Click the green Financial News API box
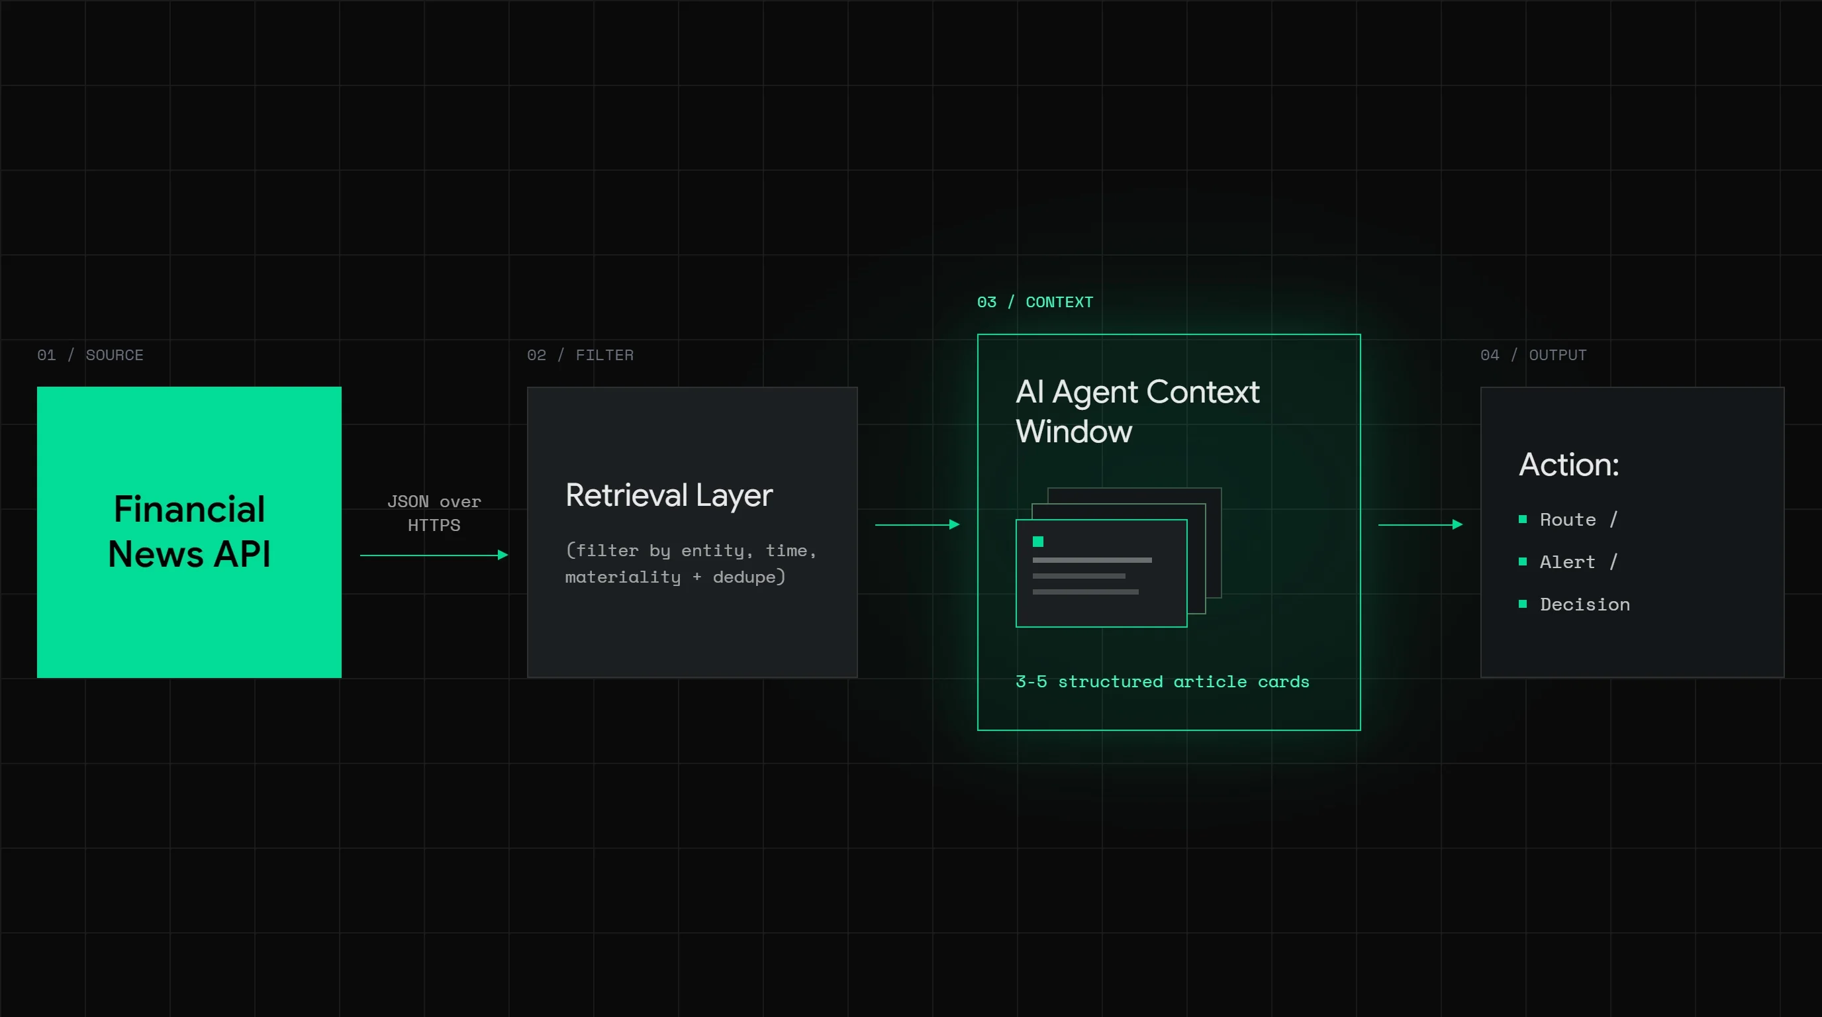Viewport: 1822px width, 1017px height. pos(189,532)
